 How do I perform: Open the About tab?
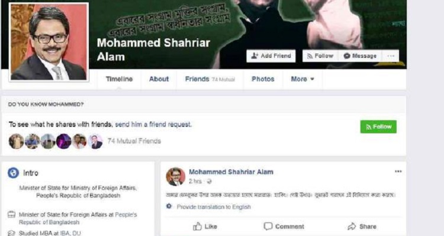pos(159,79)
